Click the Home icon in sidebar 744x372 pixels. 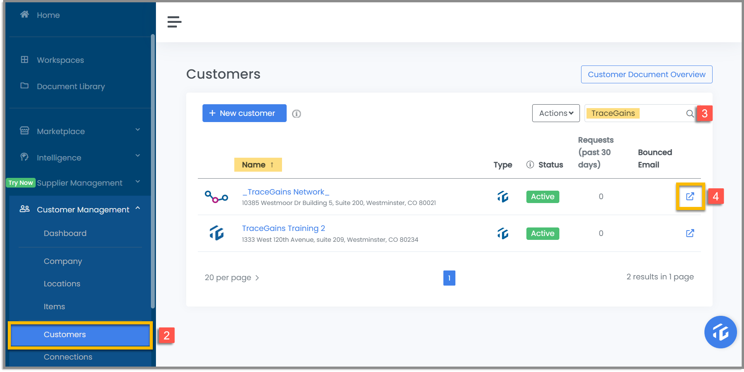(24, 14)
